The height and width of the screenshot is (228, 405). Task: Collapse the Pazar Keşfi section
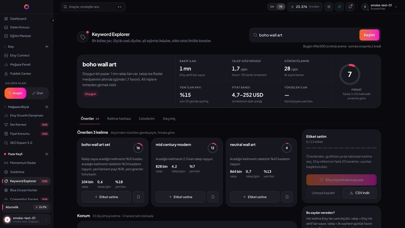(x=47, y=154)
